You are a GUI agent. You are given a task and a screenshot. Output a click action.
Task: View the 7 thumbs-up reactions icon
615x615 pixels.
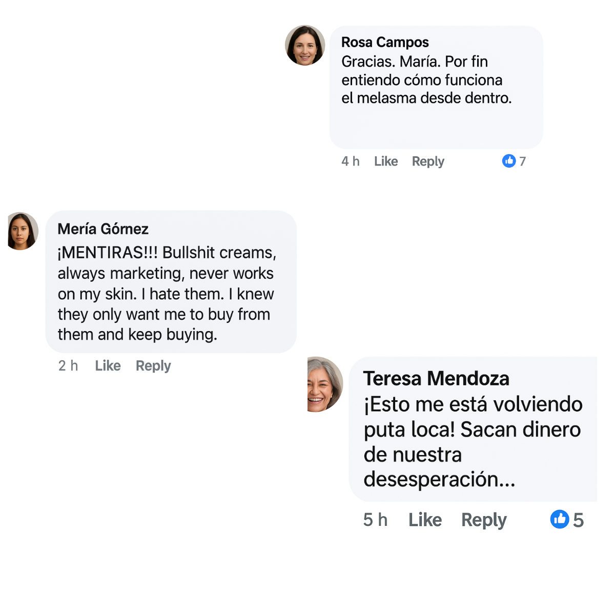point(509,161)
